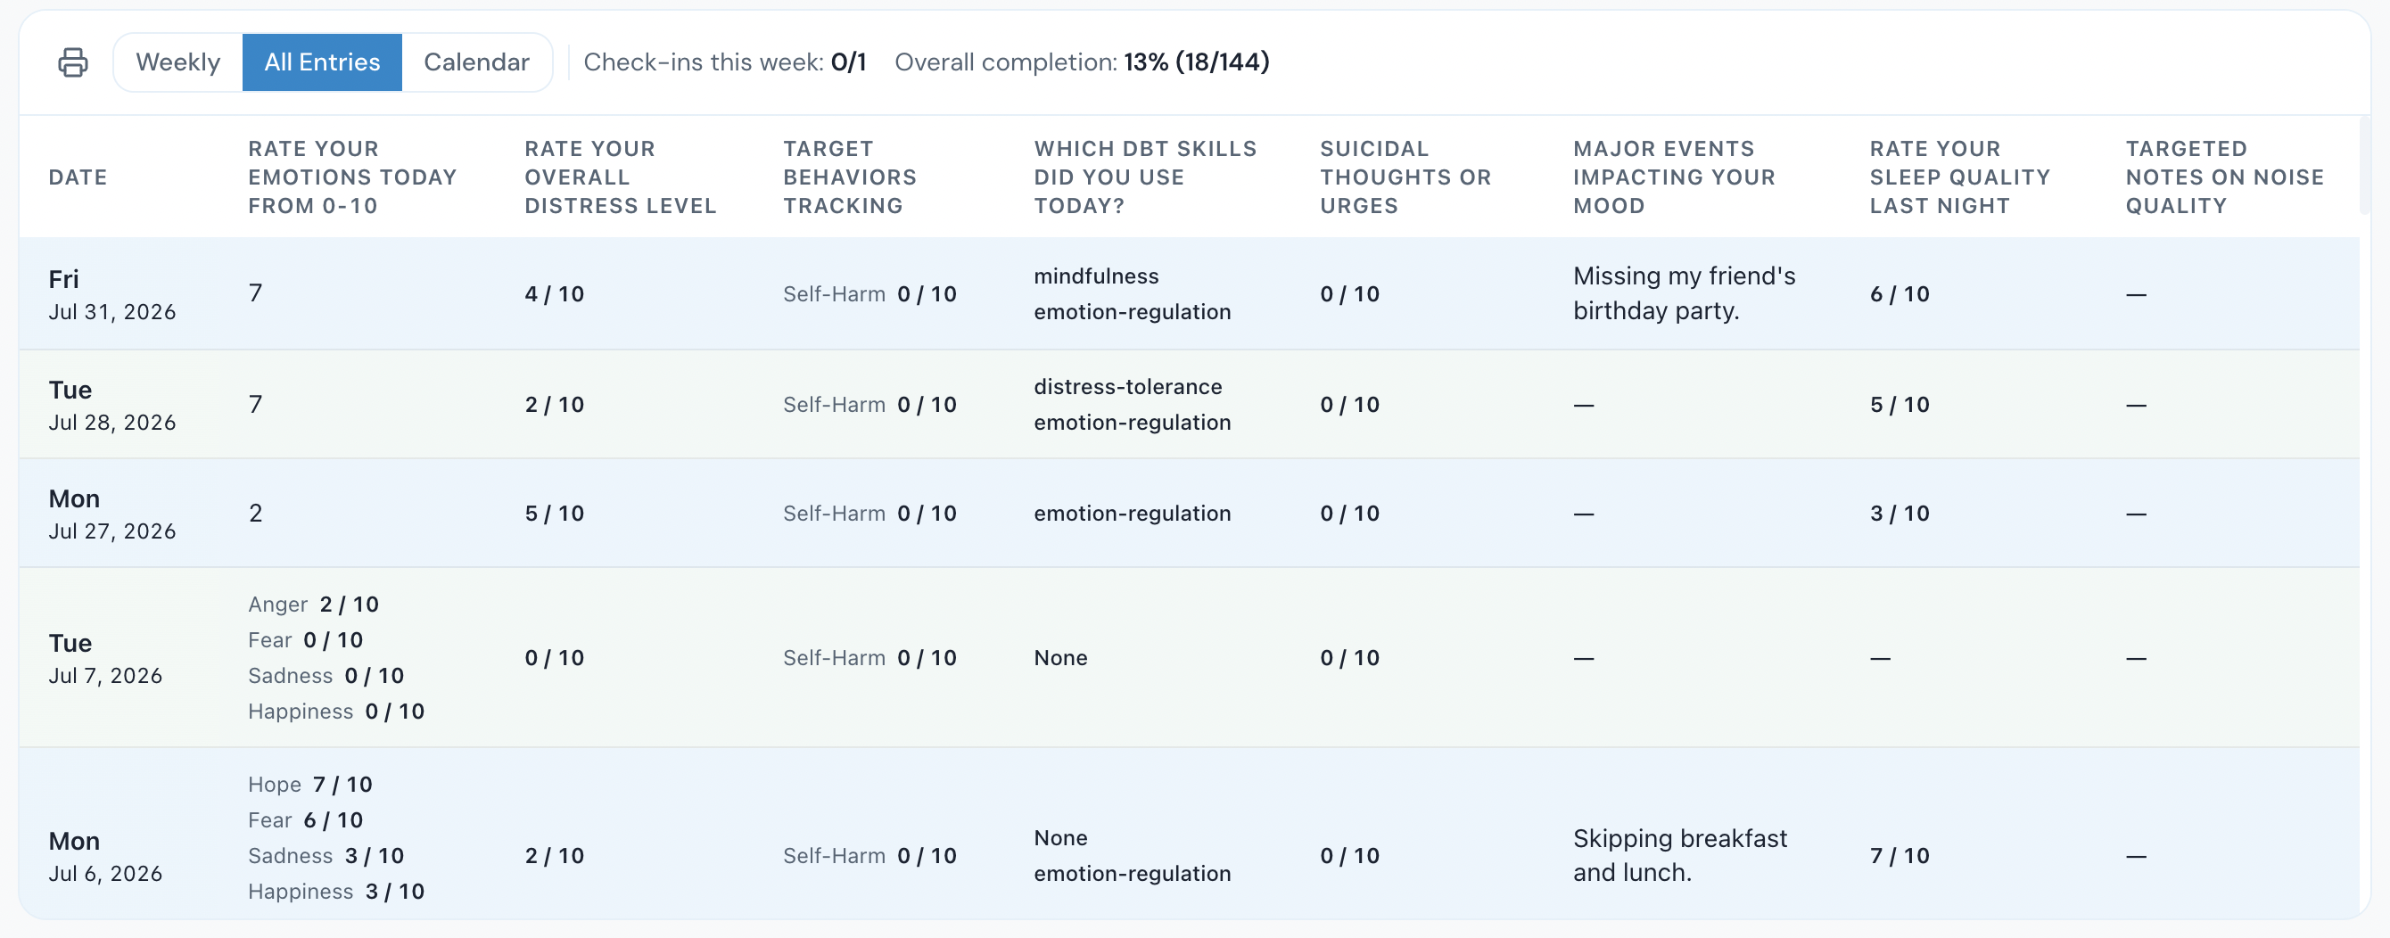Click the Rate Your Emotions Today column header
2390x938 pixels.
pos(352,177)
